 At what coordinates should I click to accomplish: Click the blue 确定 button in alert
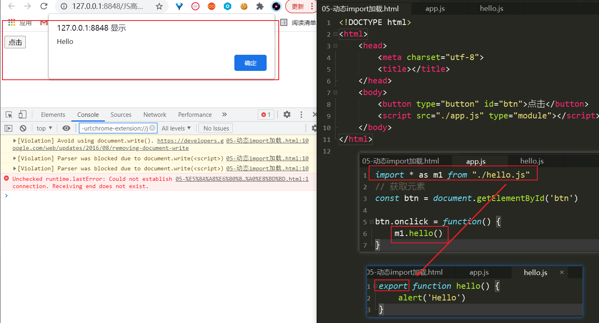point(250,63)
